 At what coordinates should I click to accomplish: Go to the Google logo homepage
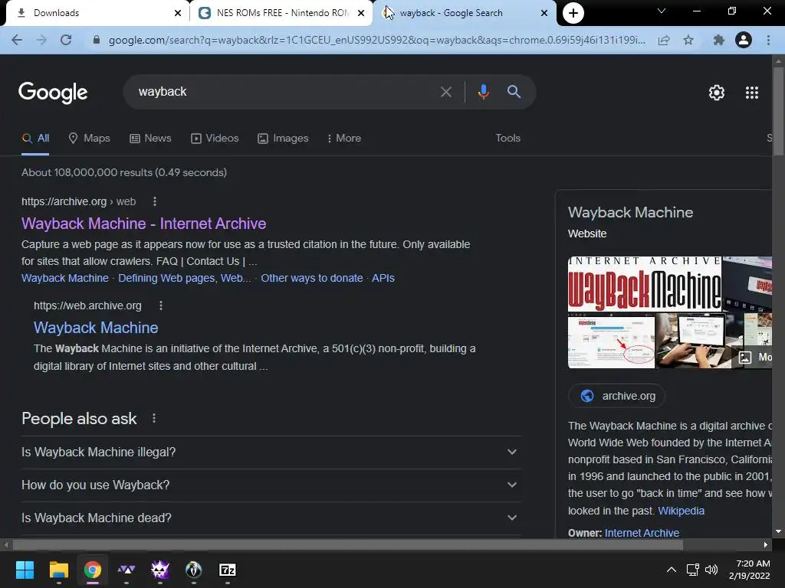[53, 93]
